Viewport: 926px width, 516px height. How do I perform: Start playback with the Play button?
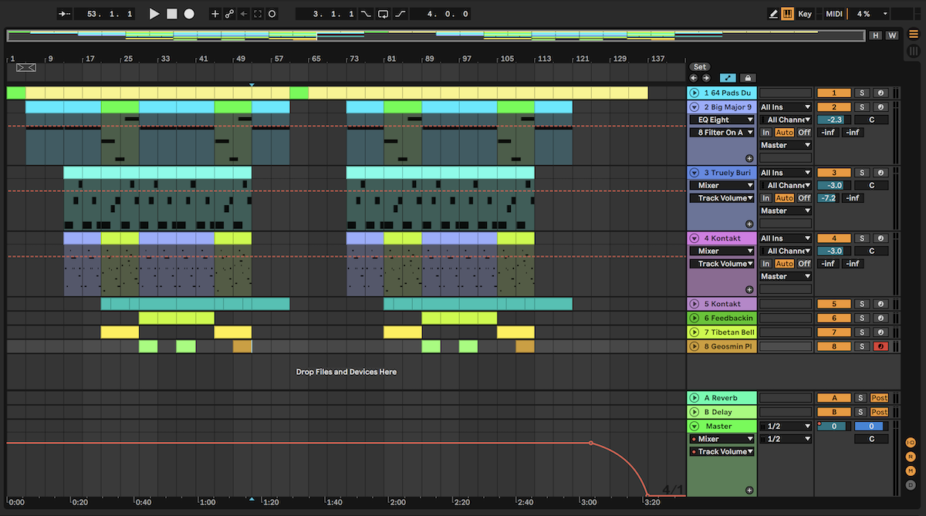154,14
